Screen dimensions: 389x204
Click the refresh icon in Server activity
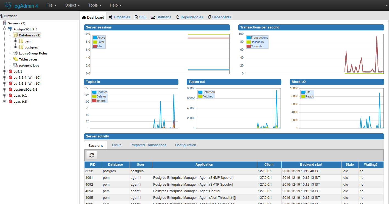(92, 155)
